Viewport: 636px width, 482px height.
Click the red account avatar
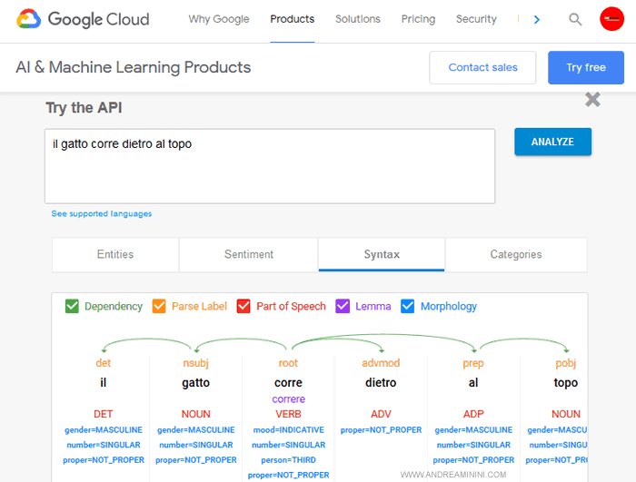tap(611, 19)
